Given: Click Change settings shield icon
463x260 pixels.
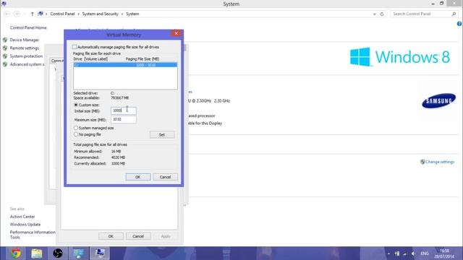Looking at the screenshot, I should [x=422, y=162].
